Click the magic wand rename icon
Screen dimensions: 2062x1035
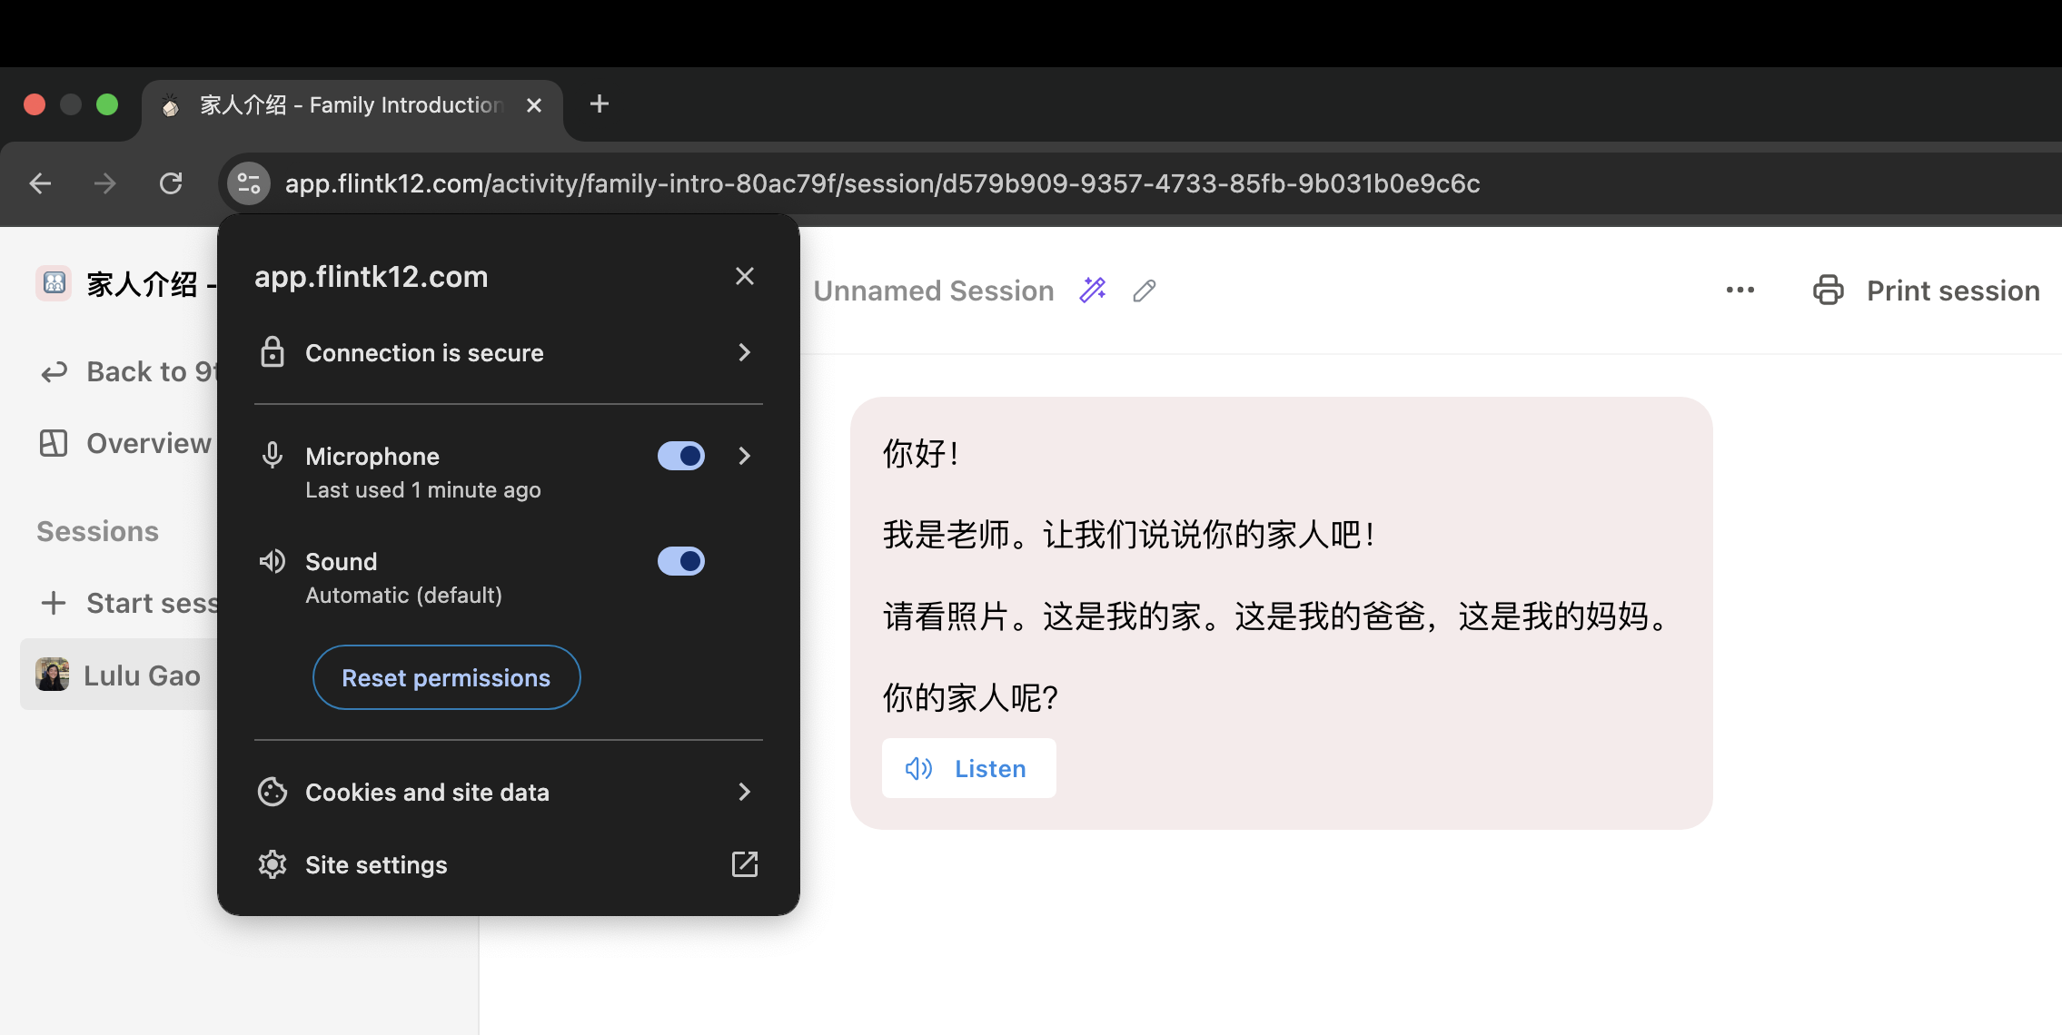click(x=1093, y=291)
